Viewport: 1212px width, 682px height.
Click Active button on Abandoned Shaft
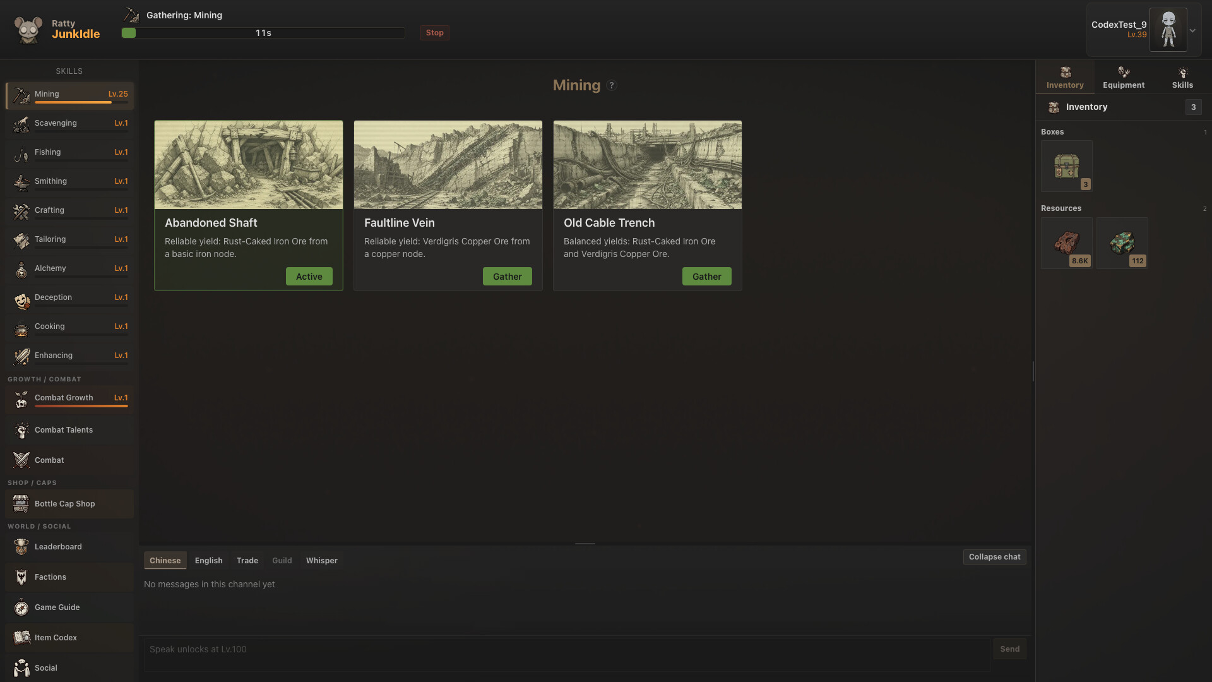tap(309, 277)
